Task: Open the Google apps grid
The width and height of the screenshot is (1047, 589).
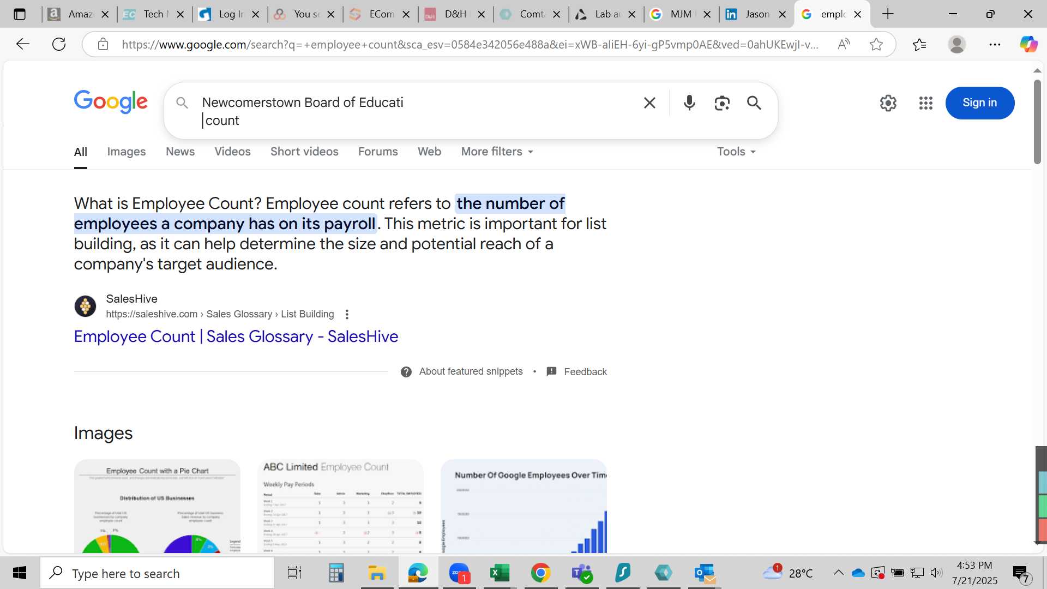Action: tap(926, 103)
